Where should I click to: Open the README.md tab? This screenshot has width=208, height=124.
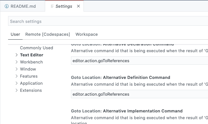[x=23, y=6]
